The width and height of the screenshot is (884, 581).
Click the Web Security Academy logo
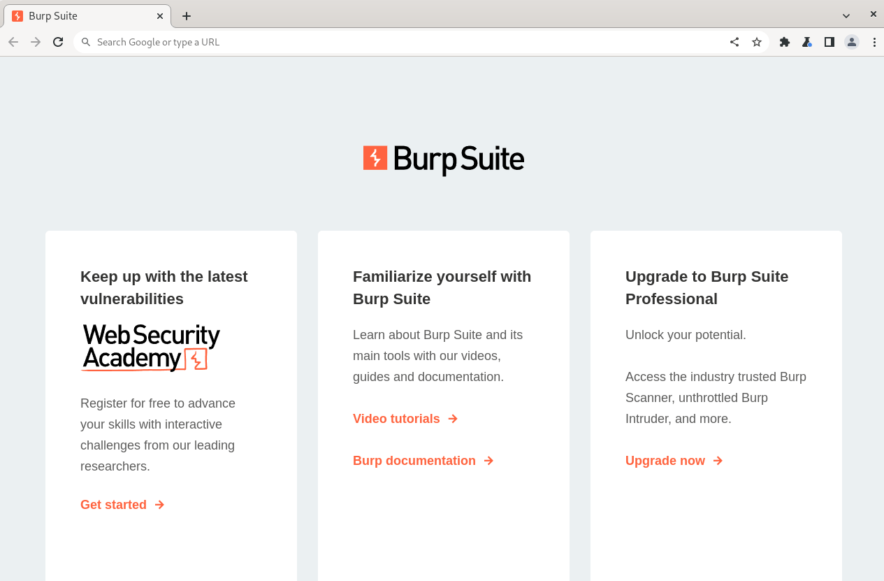coord(151,347)
